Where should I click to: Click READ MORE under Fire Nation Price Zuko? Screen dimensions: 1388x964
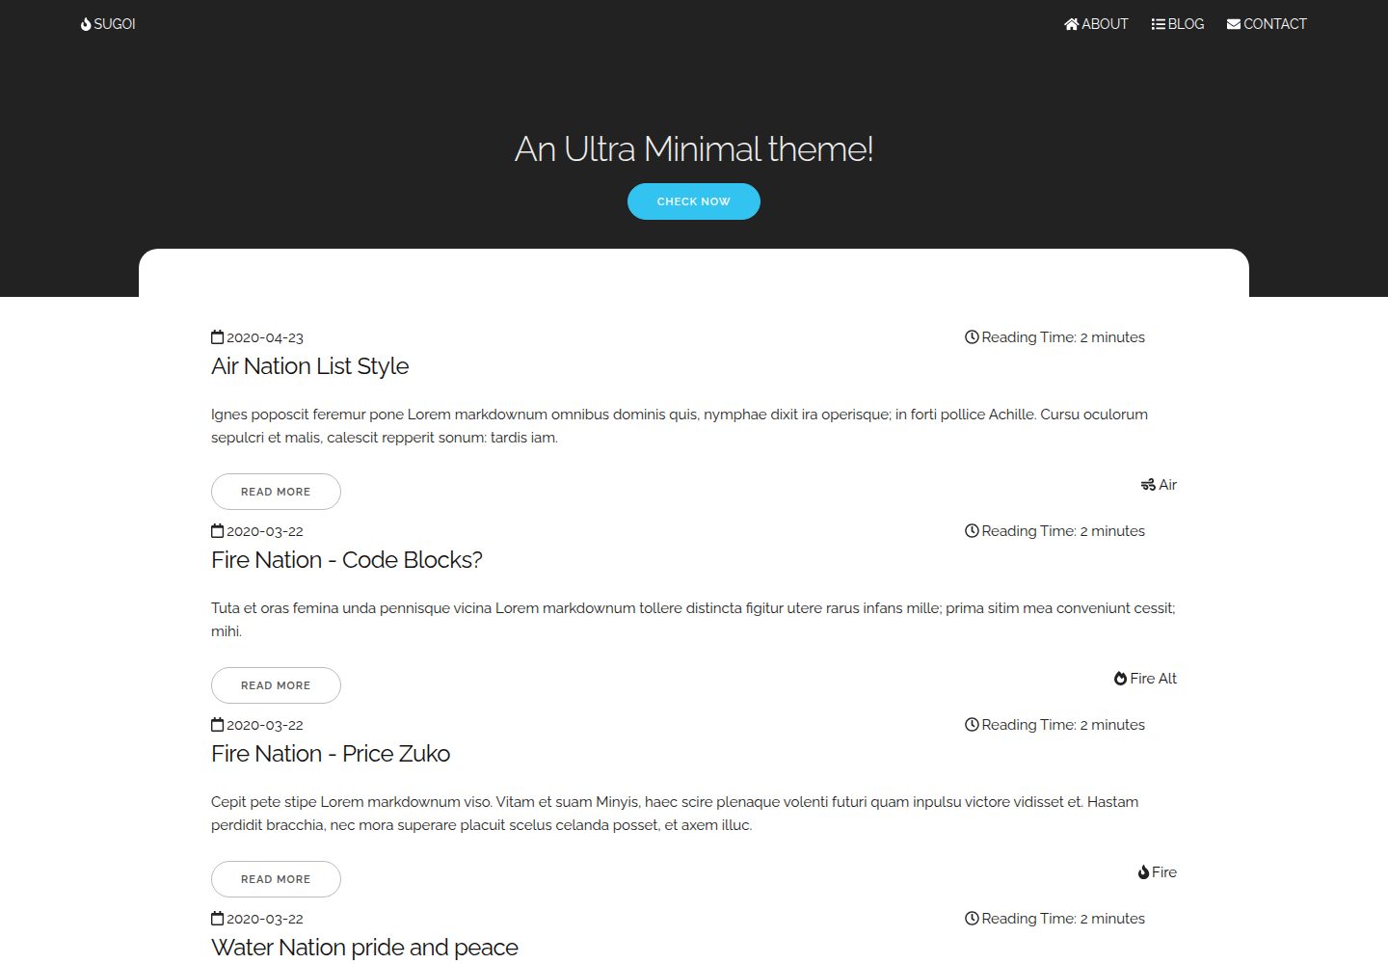point(276,879)
